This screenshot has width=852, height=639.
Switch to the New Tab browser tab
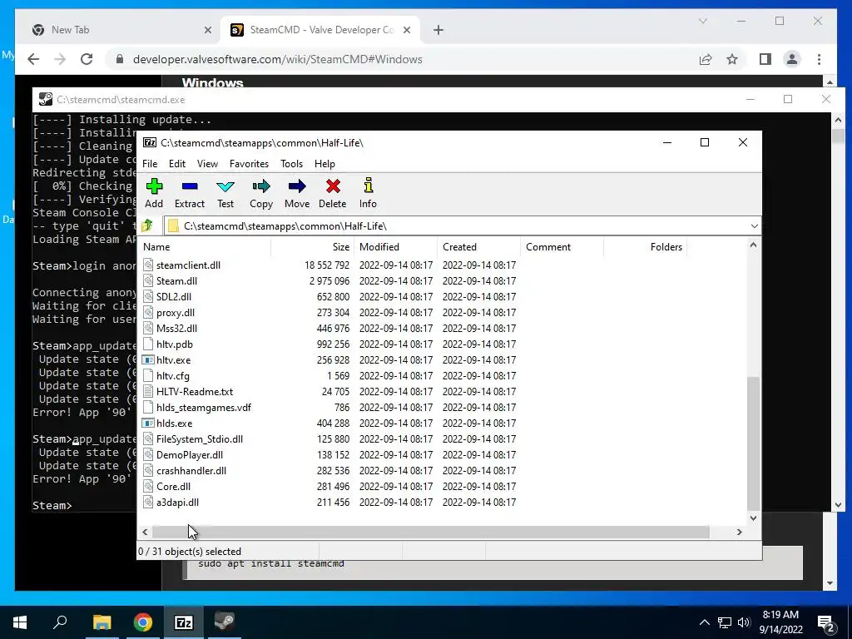click(121, 30)
